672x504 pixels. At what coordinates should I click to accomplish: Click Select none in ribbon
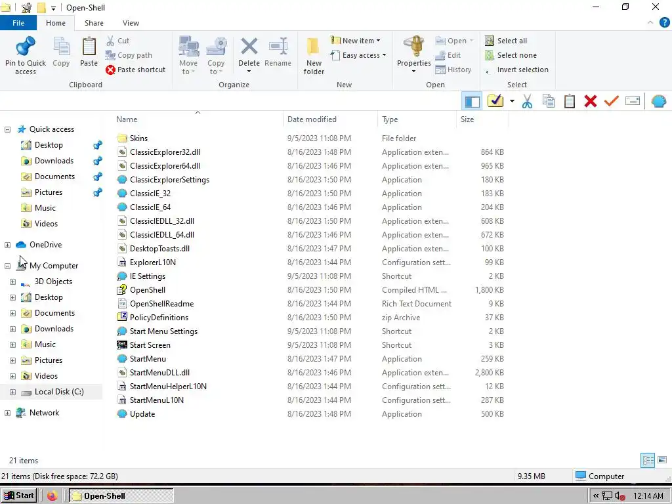pyautogui.click(x=511, y=55)
